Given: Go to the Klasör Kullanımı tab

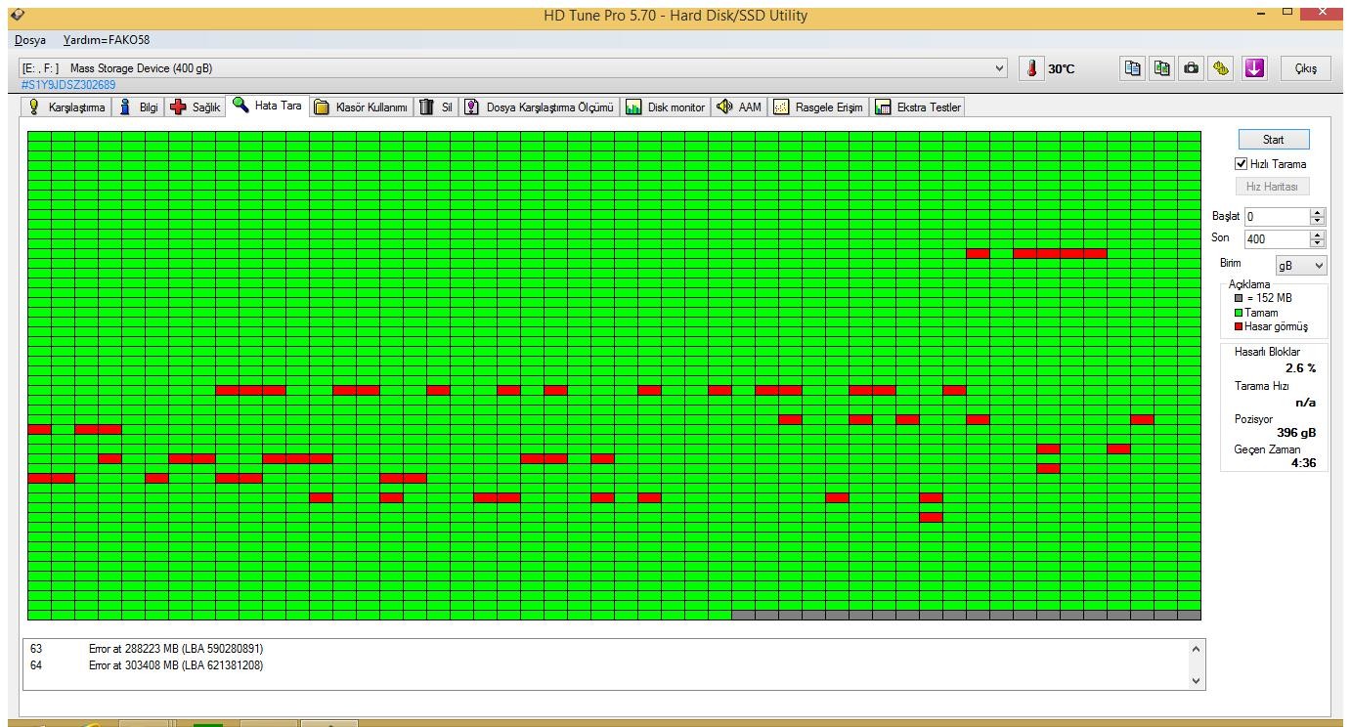Looking at the screenshot, I should 361,107.
